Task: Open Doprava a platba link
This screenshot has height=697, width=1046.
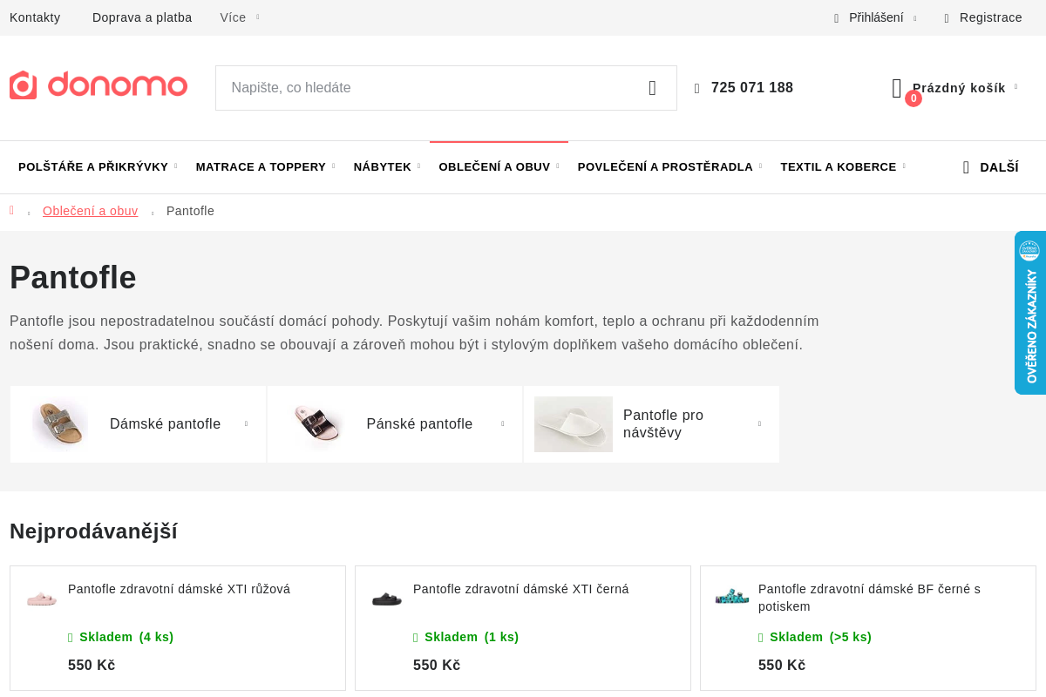Action: tap(142, 17)
